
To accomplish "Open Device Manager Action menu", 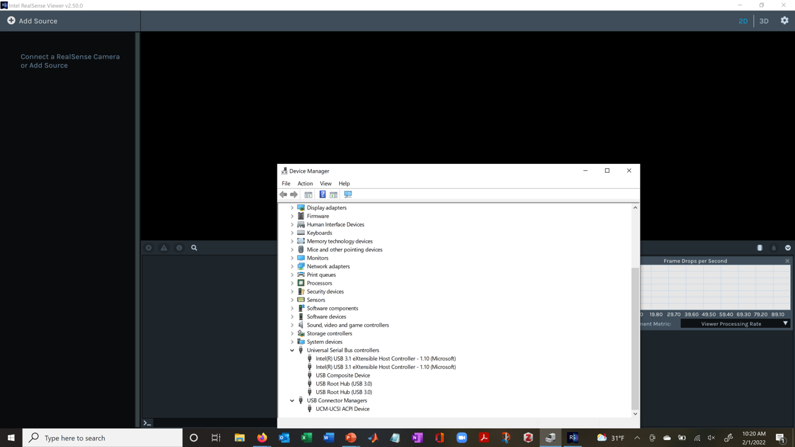I will 305,184.
